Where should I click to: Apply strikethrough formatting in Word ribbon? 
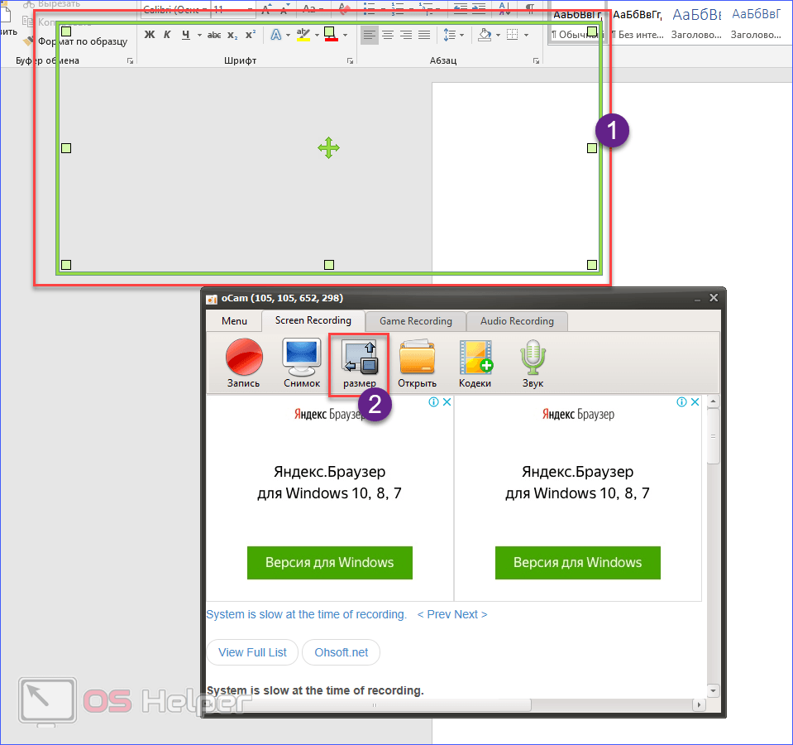[x=214, y=35]
